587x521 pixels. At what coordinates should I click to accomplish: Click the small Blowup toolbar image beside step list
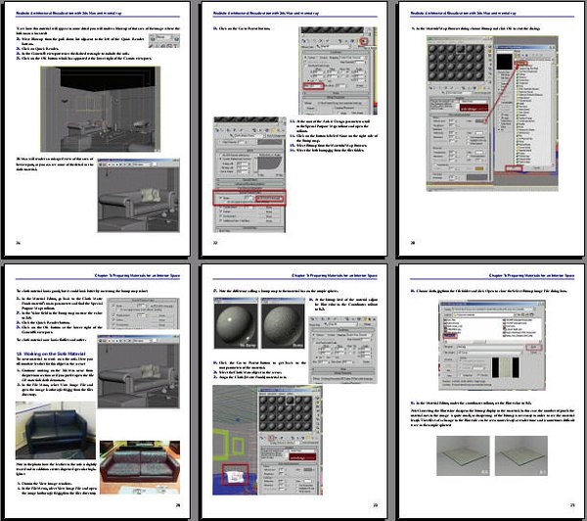click(x=164, y=40)
